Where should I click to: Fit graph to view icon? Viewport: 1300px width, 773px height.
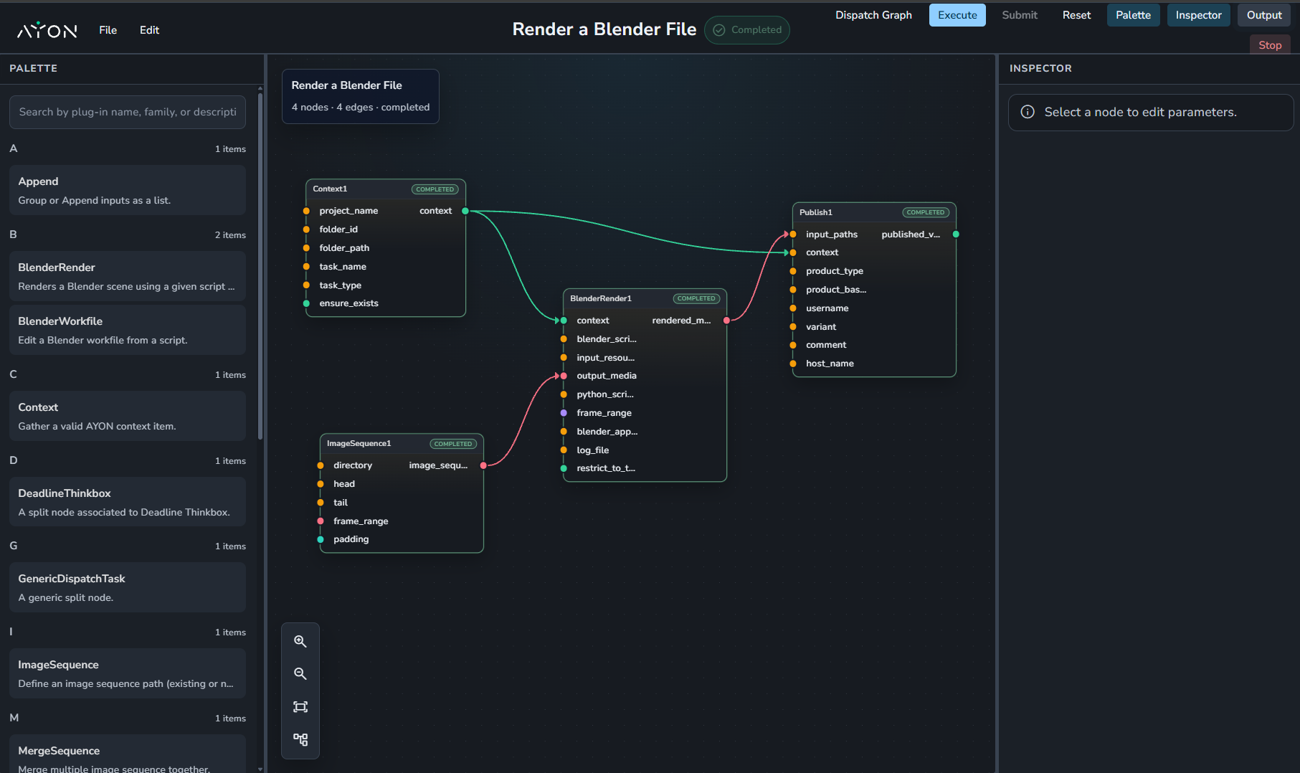point(300,707)
